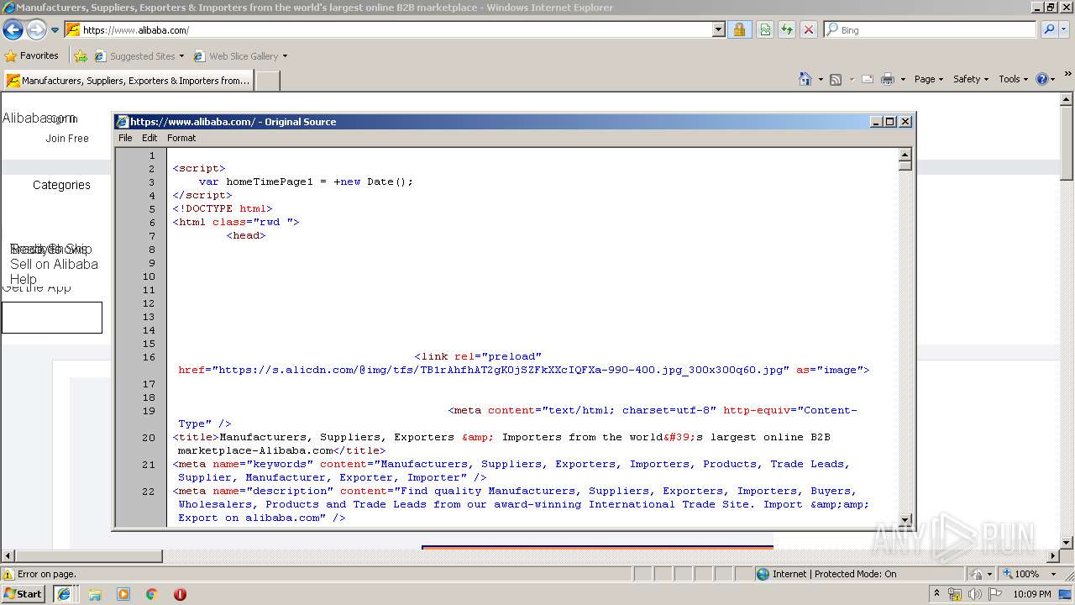Click the Help link on Alibaba page

23,279
